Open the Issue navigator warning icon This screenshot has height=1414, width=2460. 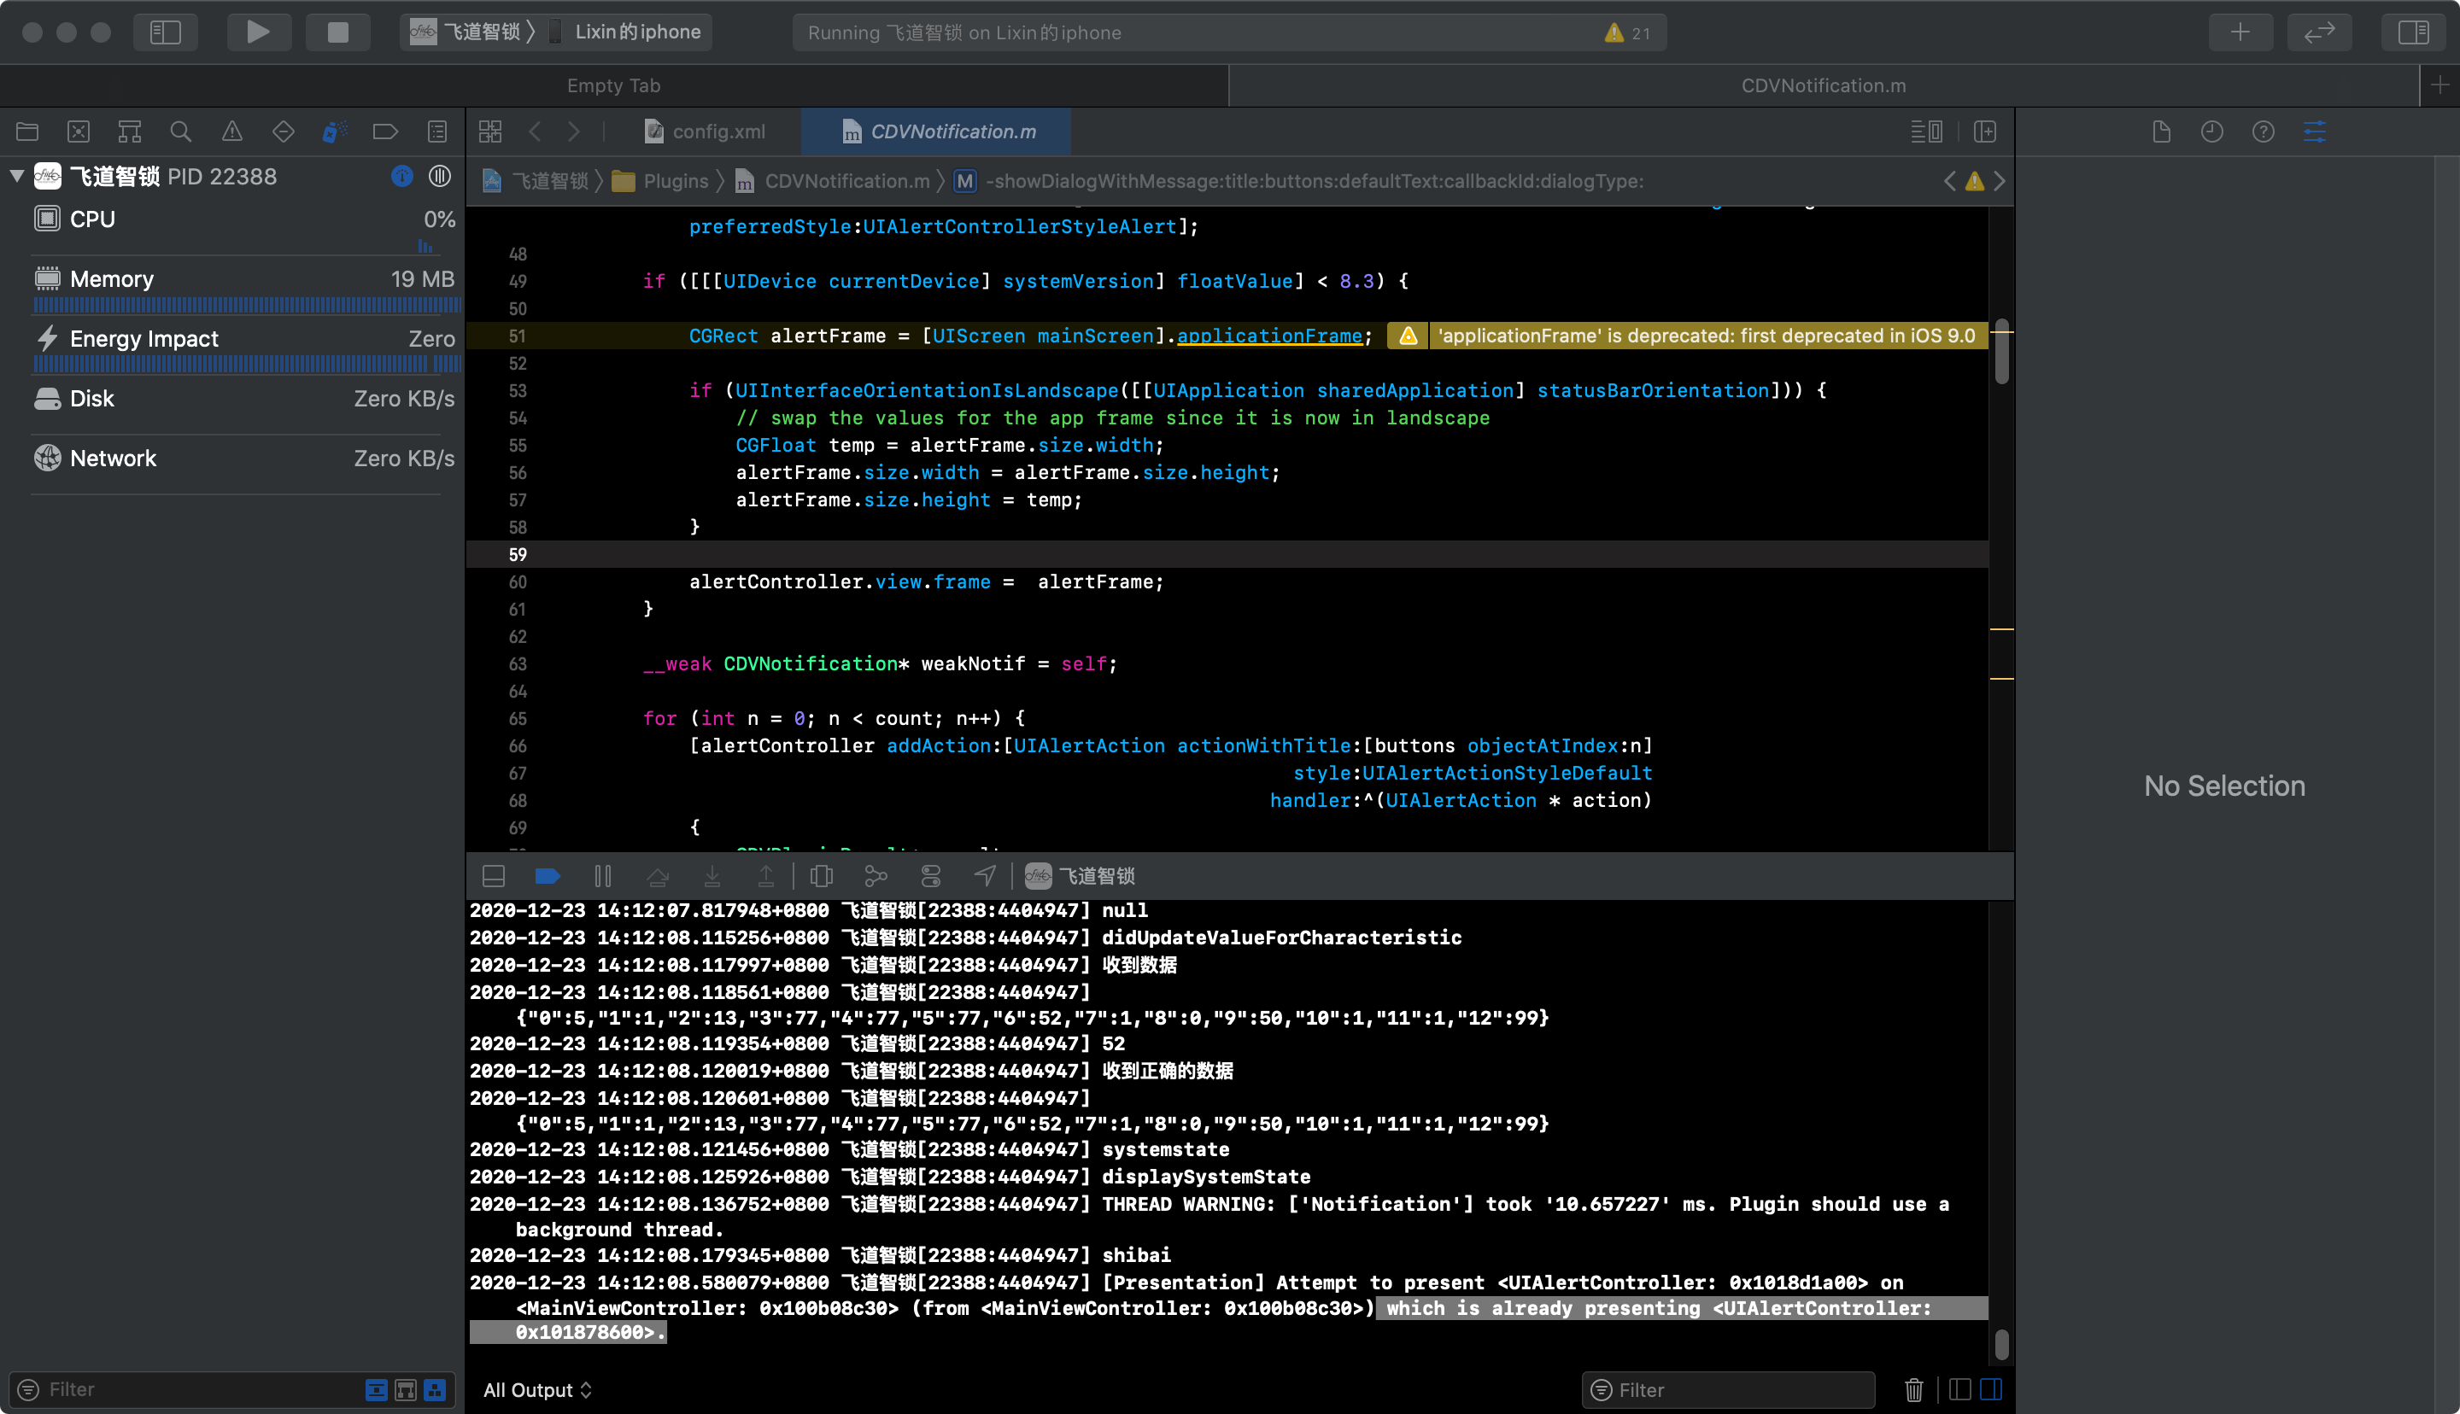click(x=232, y=131)
